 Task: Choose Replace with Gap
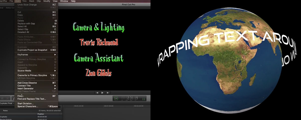pos(36,23)
